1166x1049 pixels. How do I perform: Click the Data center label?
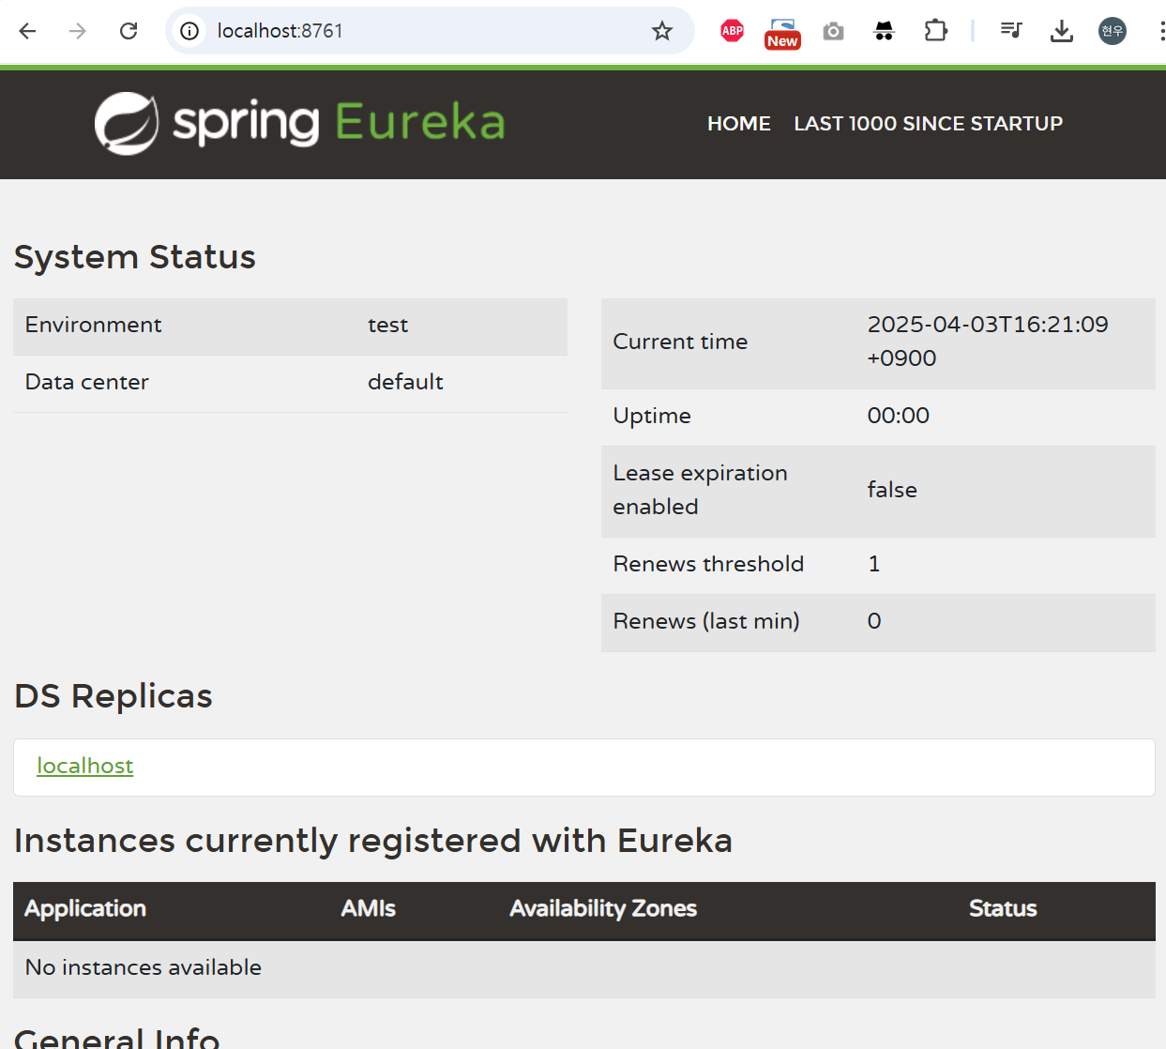click(86, 382)
